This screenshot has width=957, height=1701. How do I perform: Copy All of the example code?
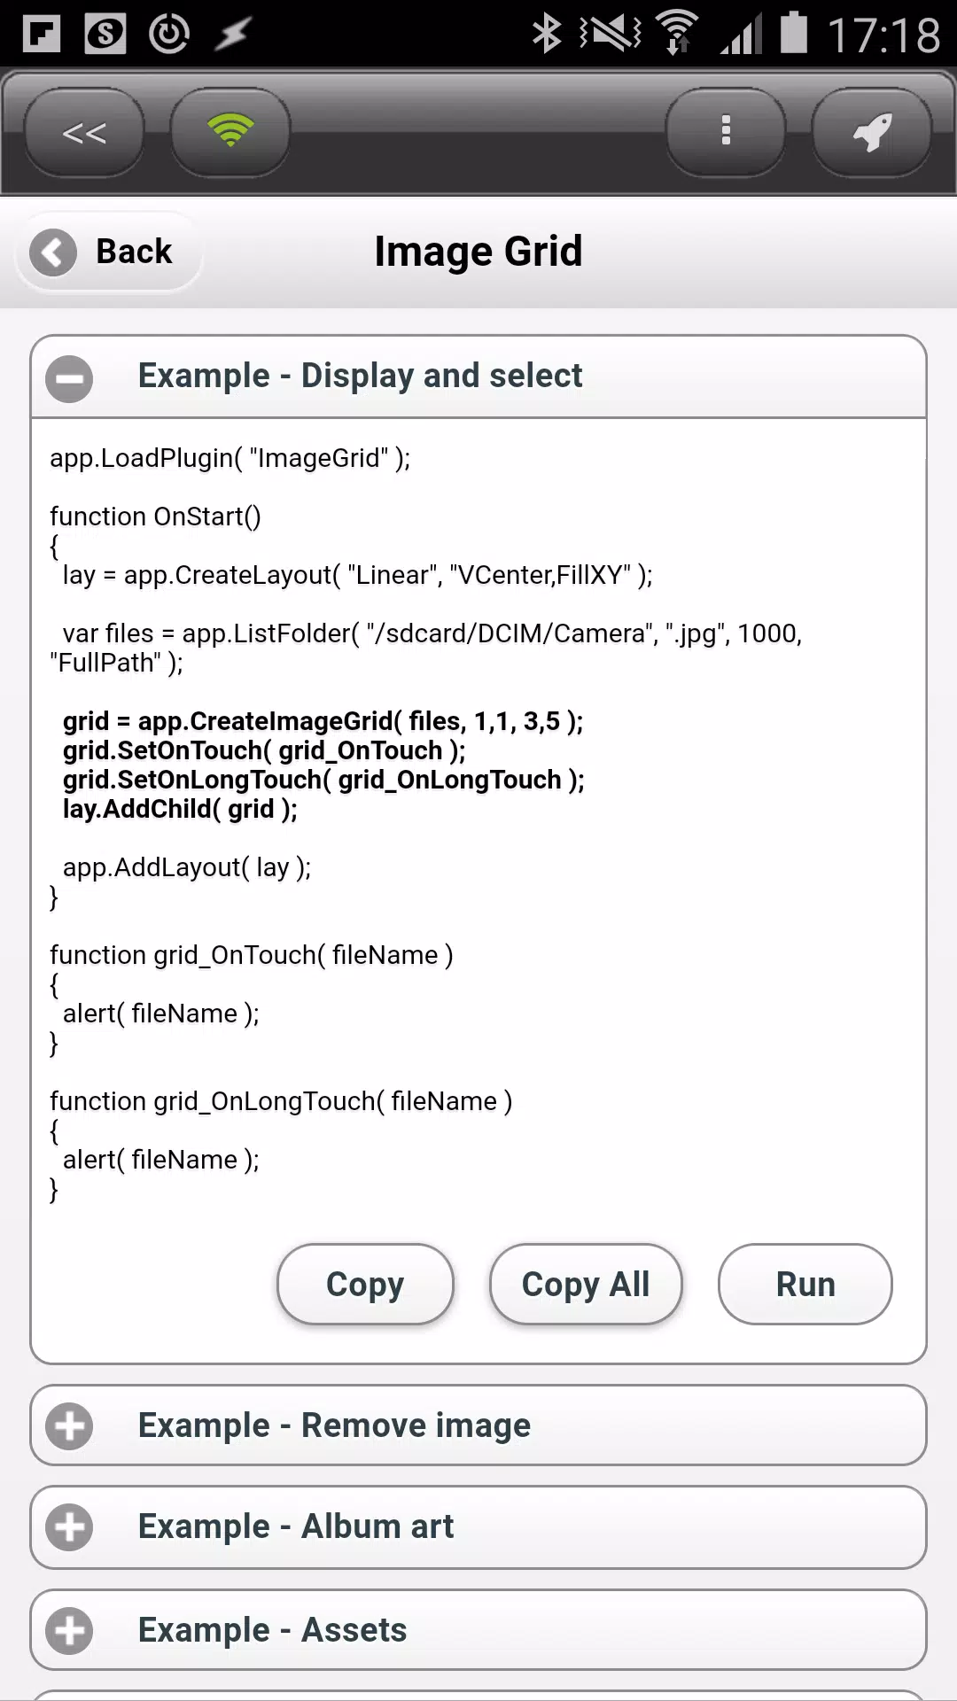(x=586, y=1284)
